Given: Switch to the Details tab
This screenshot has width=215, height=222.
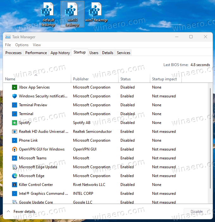Looking at the screenshot, I should point(107,53).
